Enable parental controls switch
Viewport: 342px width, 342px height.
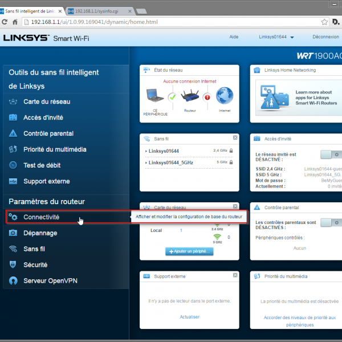[330, 222]
